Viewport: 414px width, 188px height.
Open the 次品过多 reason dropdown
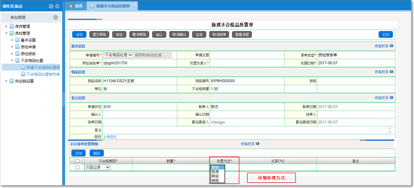click(x=97, y=168)
